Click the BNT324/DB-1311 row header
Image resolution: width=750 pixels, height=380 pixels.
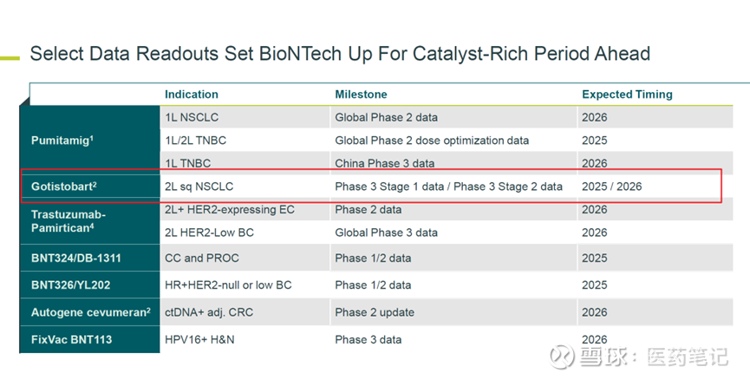76,258
